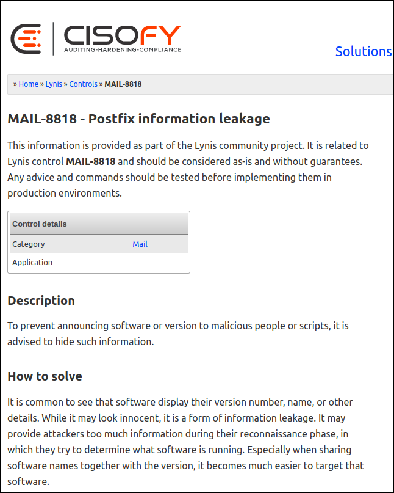The image size is (394, 493).
Task: Open the Solutions navigation link
Action: point(364,52)
